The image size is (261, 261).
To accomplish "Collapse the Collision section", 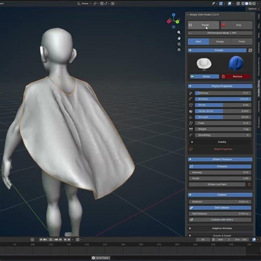I will click(220, 195).
